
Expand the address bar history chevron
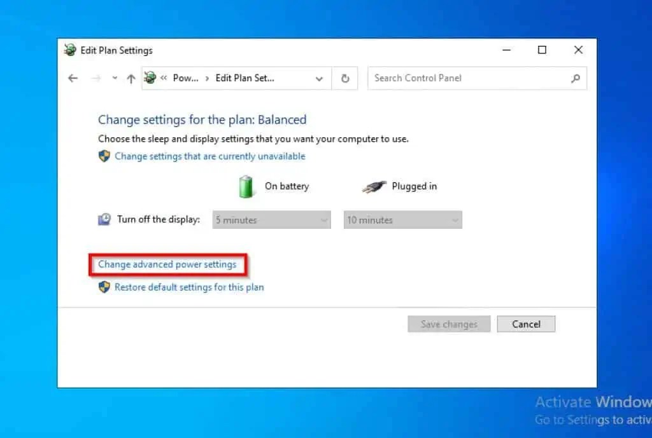pos(319,78)
